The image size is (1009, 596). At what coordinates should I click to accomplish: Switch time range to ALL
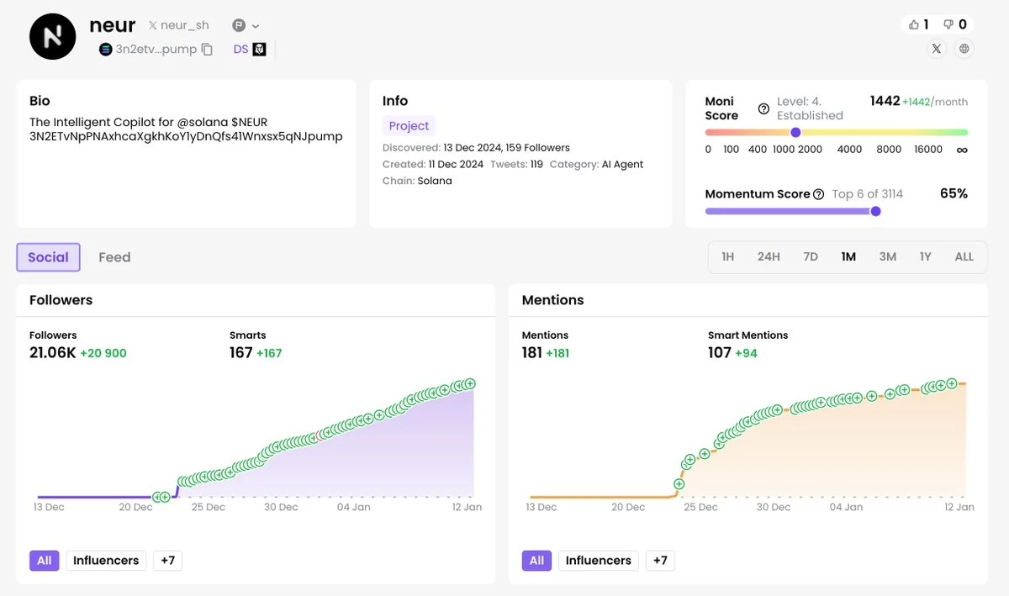[964, 256]
